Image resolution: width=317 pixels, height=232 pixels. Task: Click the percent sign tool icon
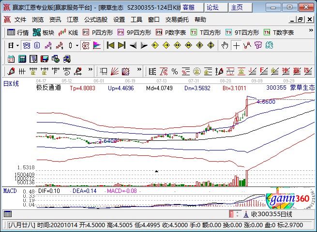pyautogui.click(x=175, y=71)
